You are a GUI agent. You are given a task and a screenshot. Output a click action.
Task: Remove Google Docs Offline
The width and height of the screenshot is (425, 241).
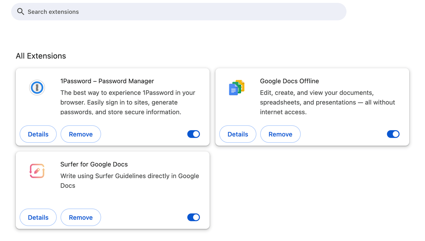pos(280,134)
